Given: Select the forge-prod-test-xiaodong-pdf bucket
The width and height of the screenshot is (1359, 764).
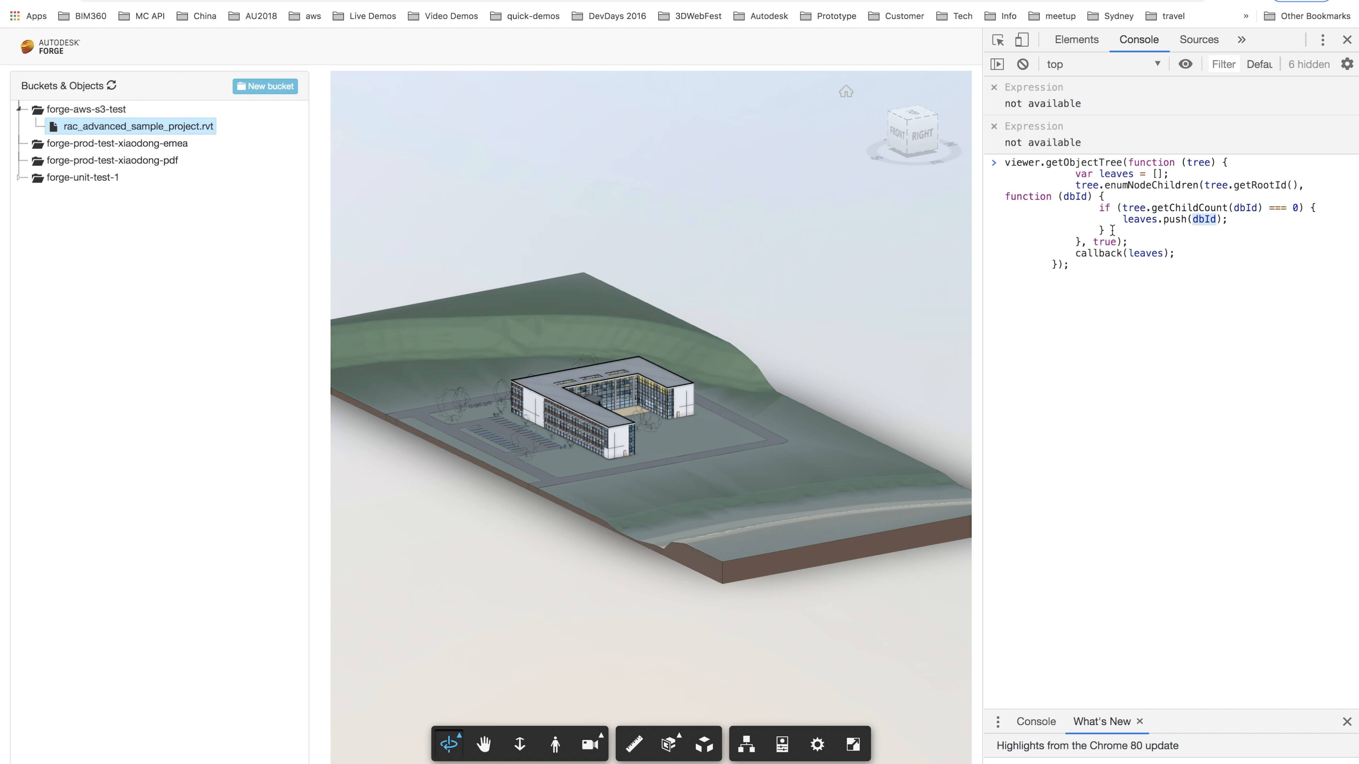Looking at the screenshot, I should tap(112, 160).
